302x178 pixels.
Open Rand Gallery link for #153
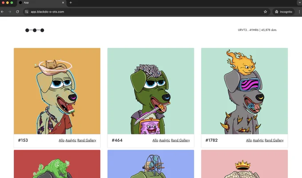click(x=87, y=140)
